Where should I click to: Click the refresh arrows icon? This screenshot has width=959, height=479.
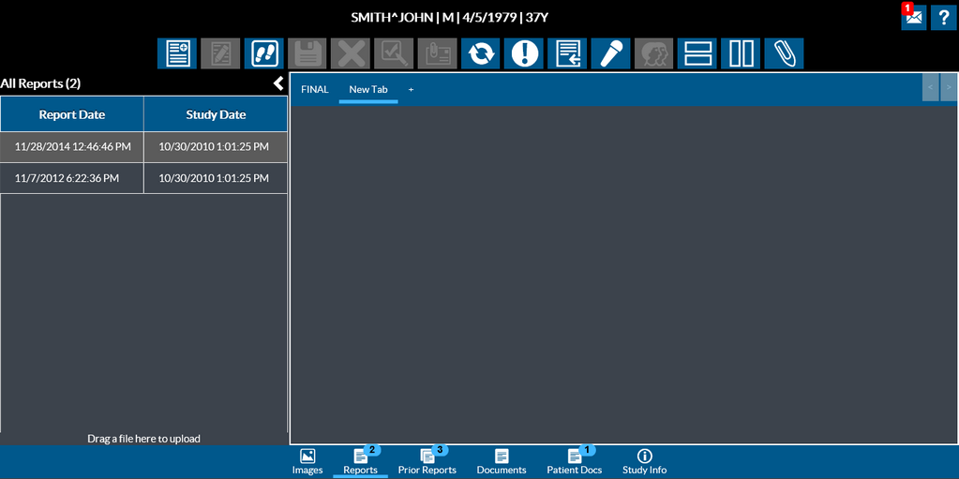tap(480, 53)
